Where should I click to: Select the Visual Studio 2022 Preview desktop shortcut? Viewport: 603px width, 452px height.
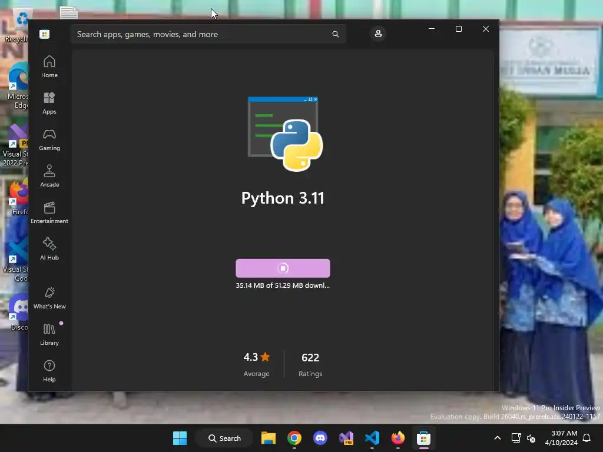15,145
